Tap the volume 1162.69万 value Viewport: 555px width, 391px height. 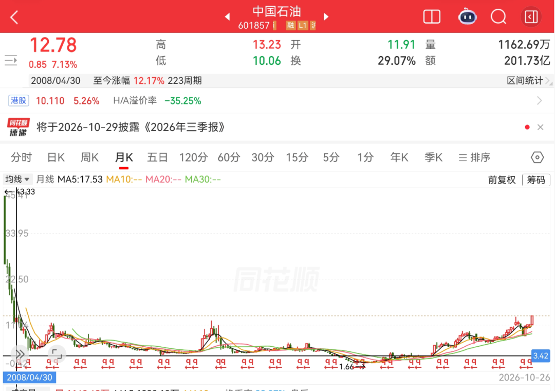click(524, 44)
